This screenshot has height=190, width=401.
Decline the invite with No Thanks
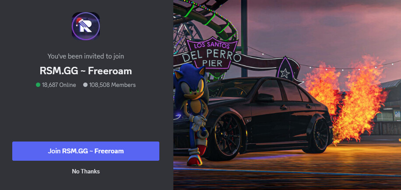86,171
